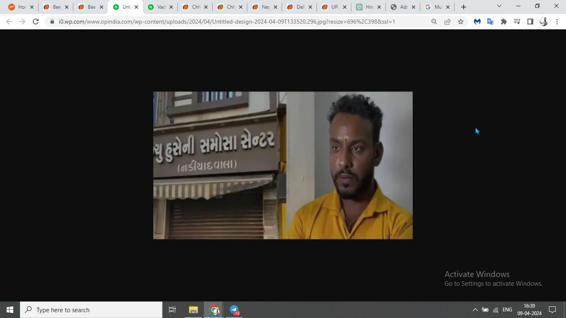Screen dimensions: 566x318
Task: Share this page via the share icon
Action: 447,22
